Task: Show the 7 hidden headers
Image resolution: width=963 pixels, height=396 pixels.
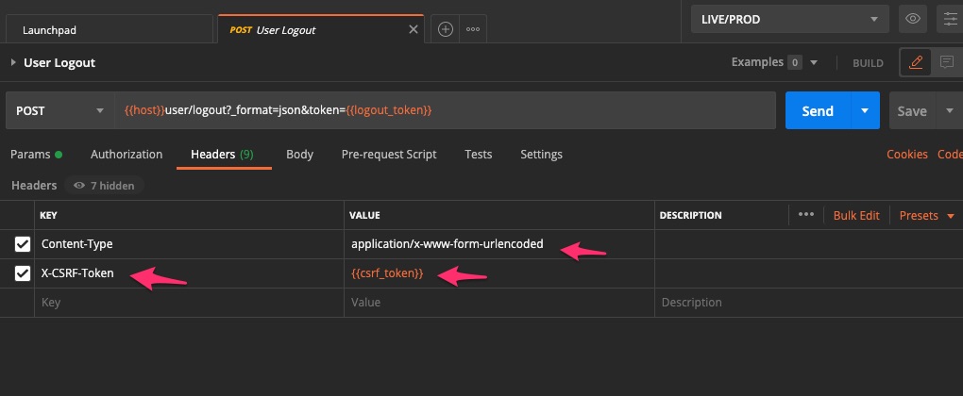Action: tap(104, 186)
